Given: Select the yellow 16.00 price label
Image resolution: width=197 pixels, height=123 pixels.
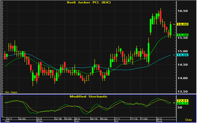Looking at the screenshot, I should click(183, 24).
